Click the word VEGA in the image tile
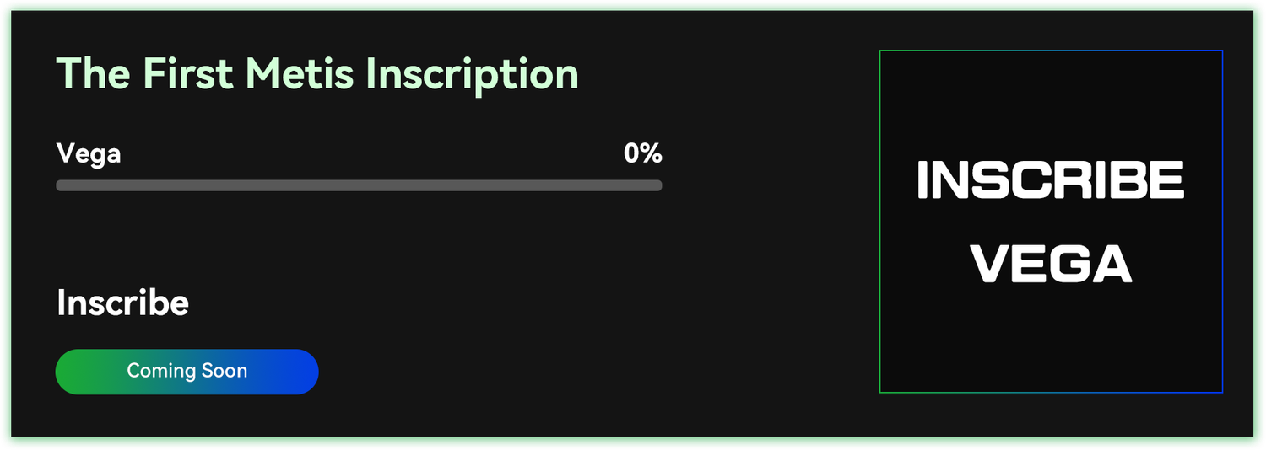Viewport: 1266px width, 450px height. point(1051,265)
